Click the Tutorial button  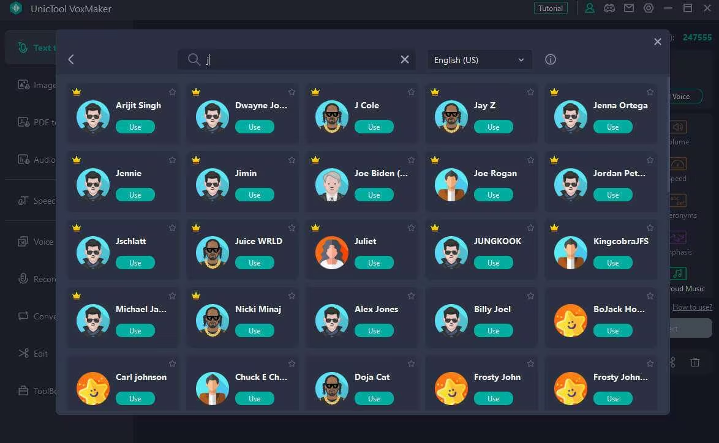tap(550, 8)
